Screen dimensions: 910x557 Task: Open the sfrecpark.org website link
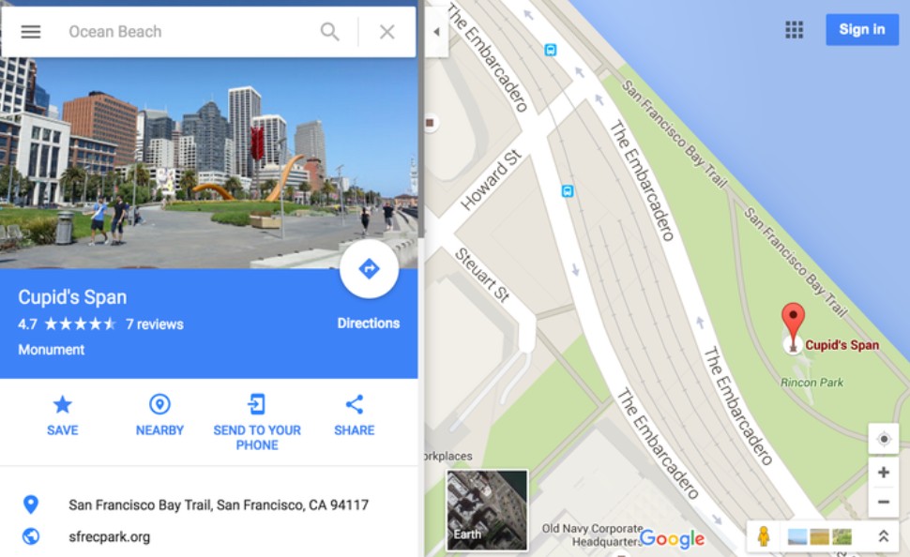pyautogui.click(x=109, y=536)
